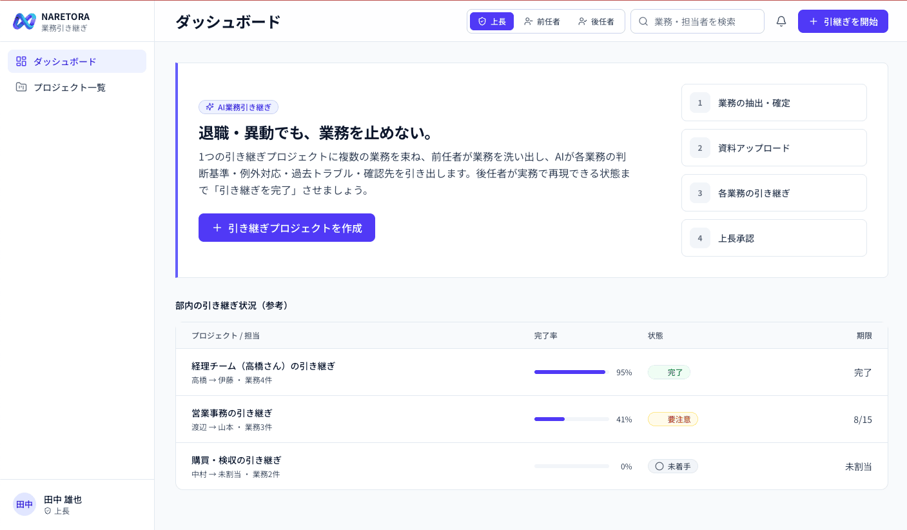Click the plus icon on 引継ぎを開始 button

click(814, 21)
